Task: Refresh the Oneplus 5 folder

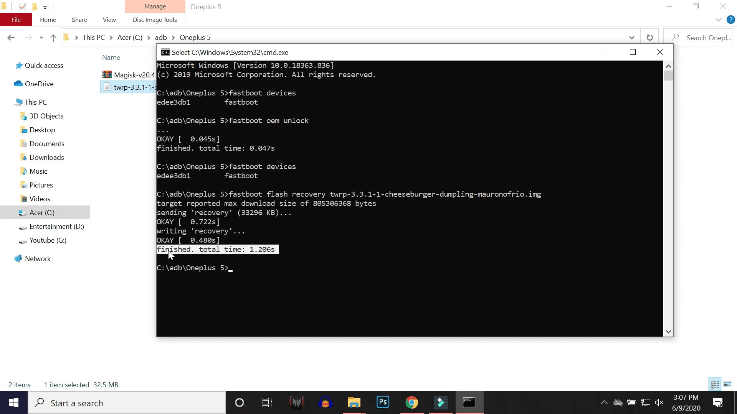Action: coord(650,38)
